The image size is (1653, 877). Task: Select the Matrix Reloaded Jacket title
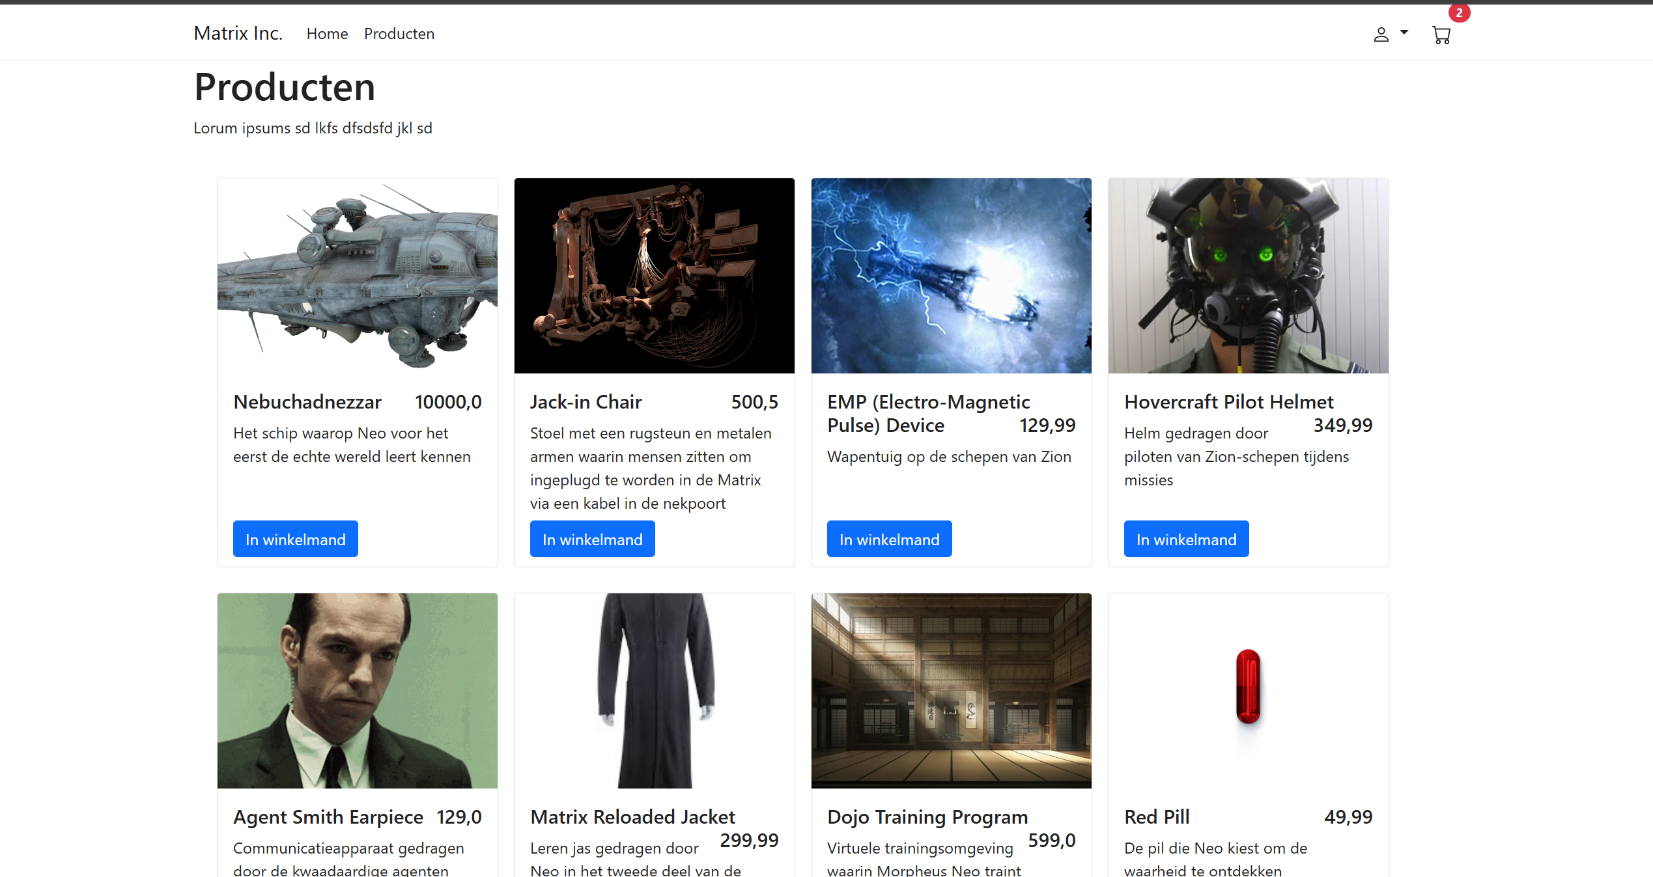click(x=632, y=817)
